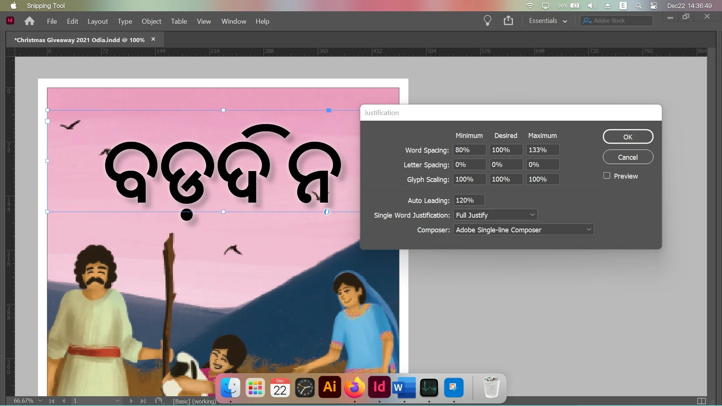The height and width of the screenshot is (406, 722).
Task: Open the lightbulb Discover icon
Action: click(487, 21)
